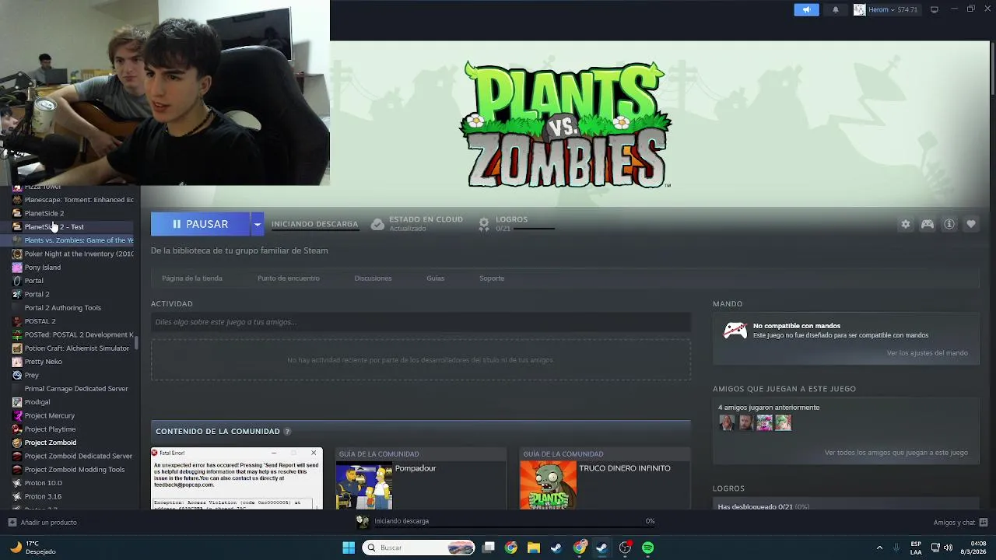
Task: Click the cloud status icon
Action: pyautogui.click(x=377, y=224)
